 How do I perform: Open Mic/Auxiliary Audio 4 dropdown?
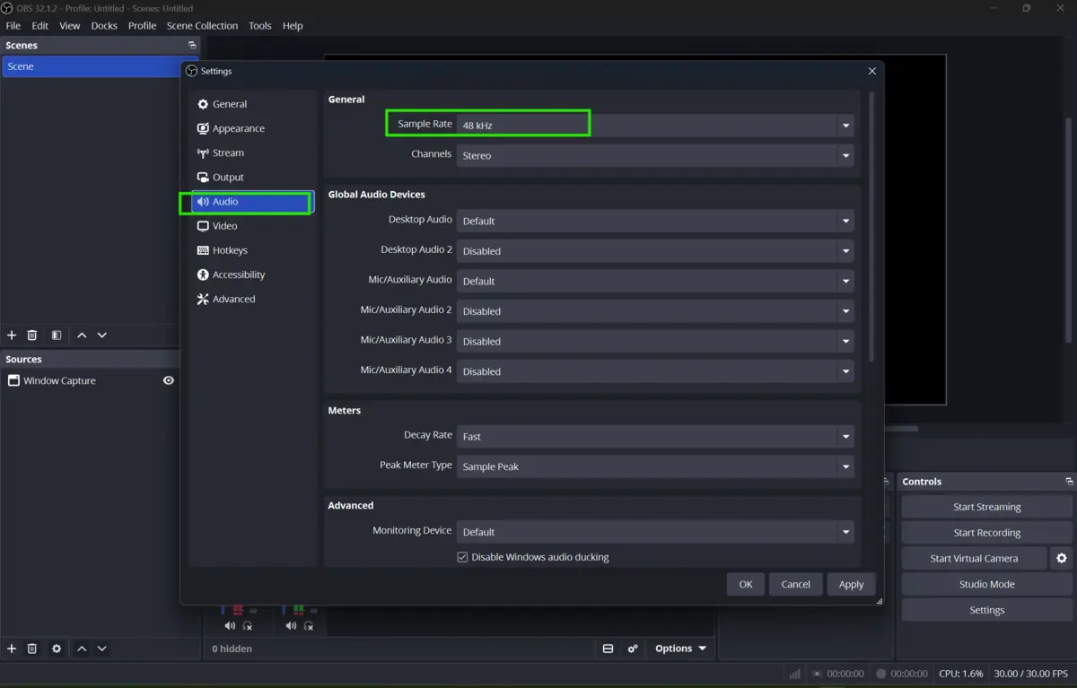tap(655, 371)
